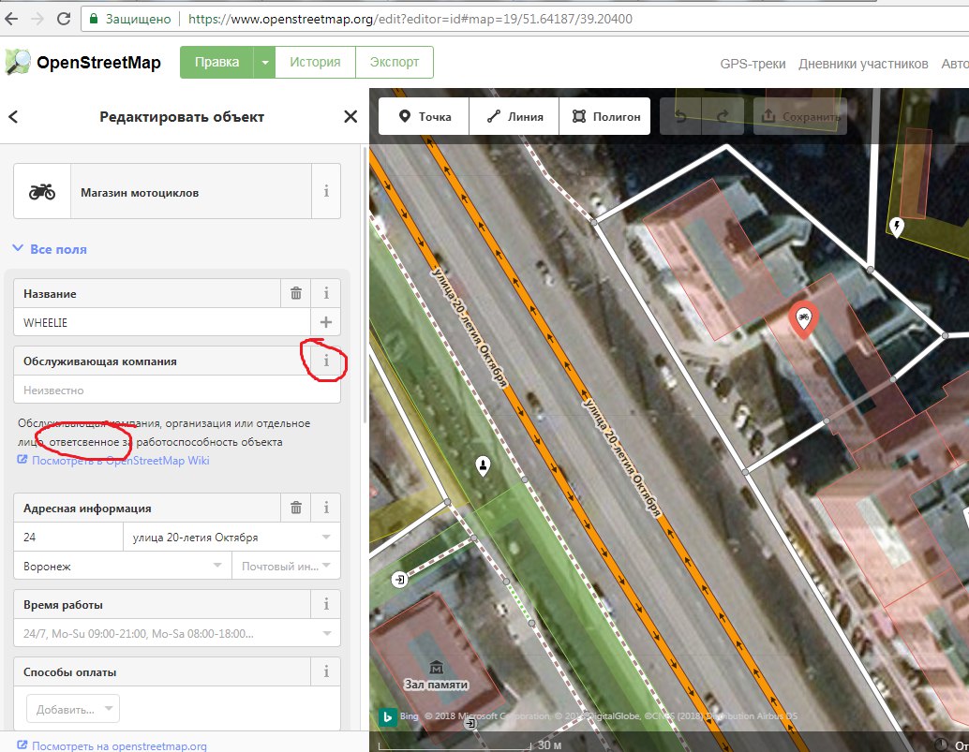
Task: Open Посмотреть на openstreetmap.org link
Action: tap(112, 745)
